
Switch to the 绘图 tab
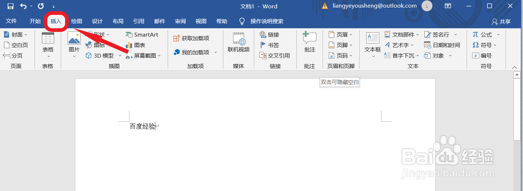77,21
